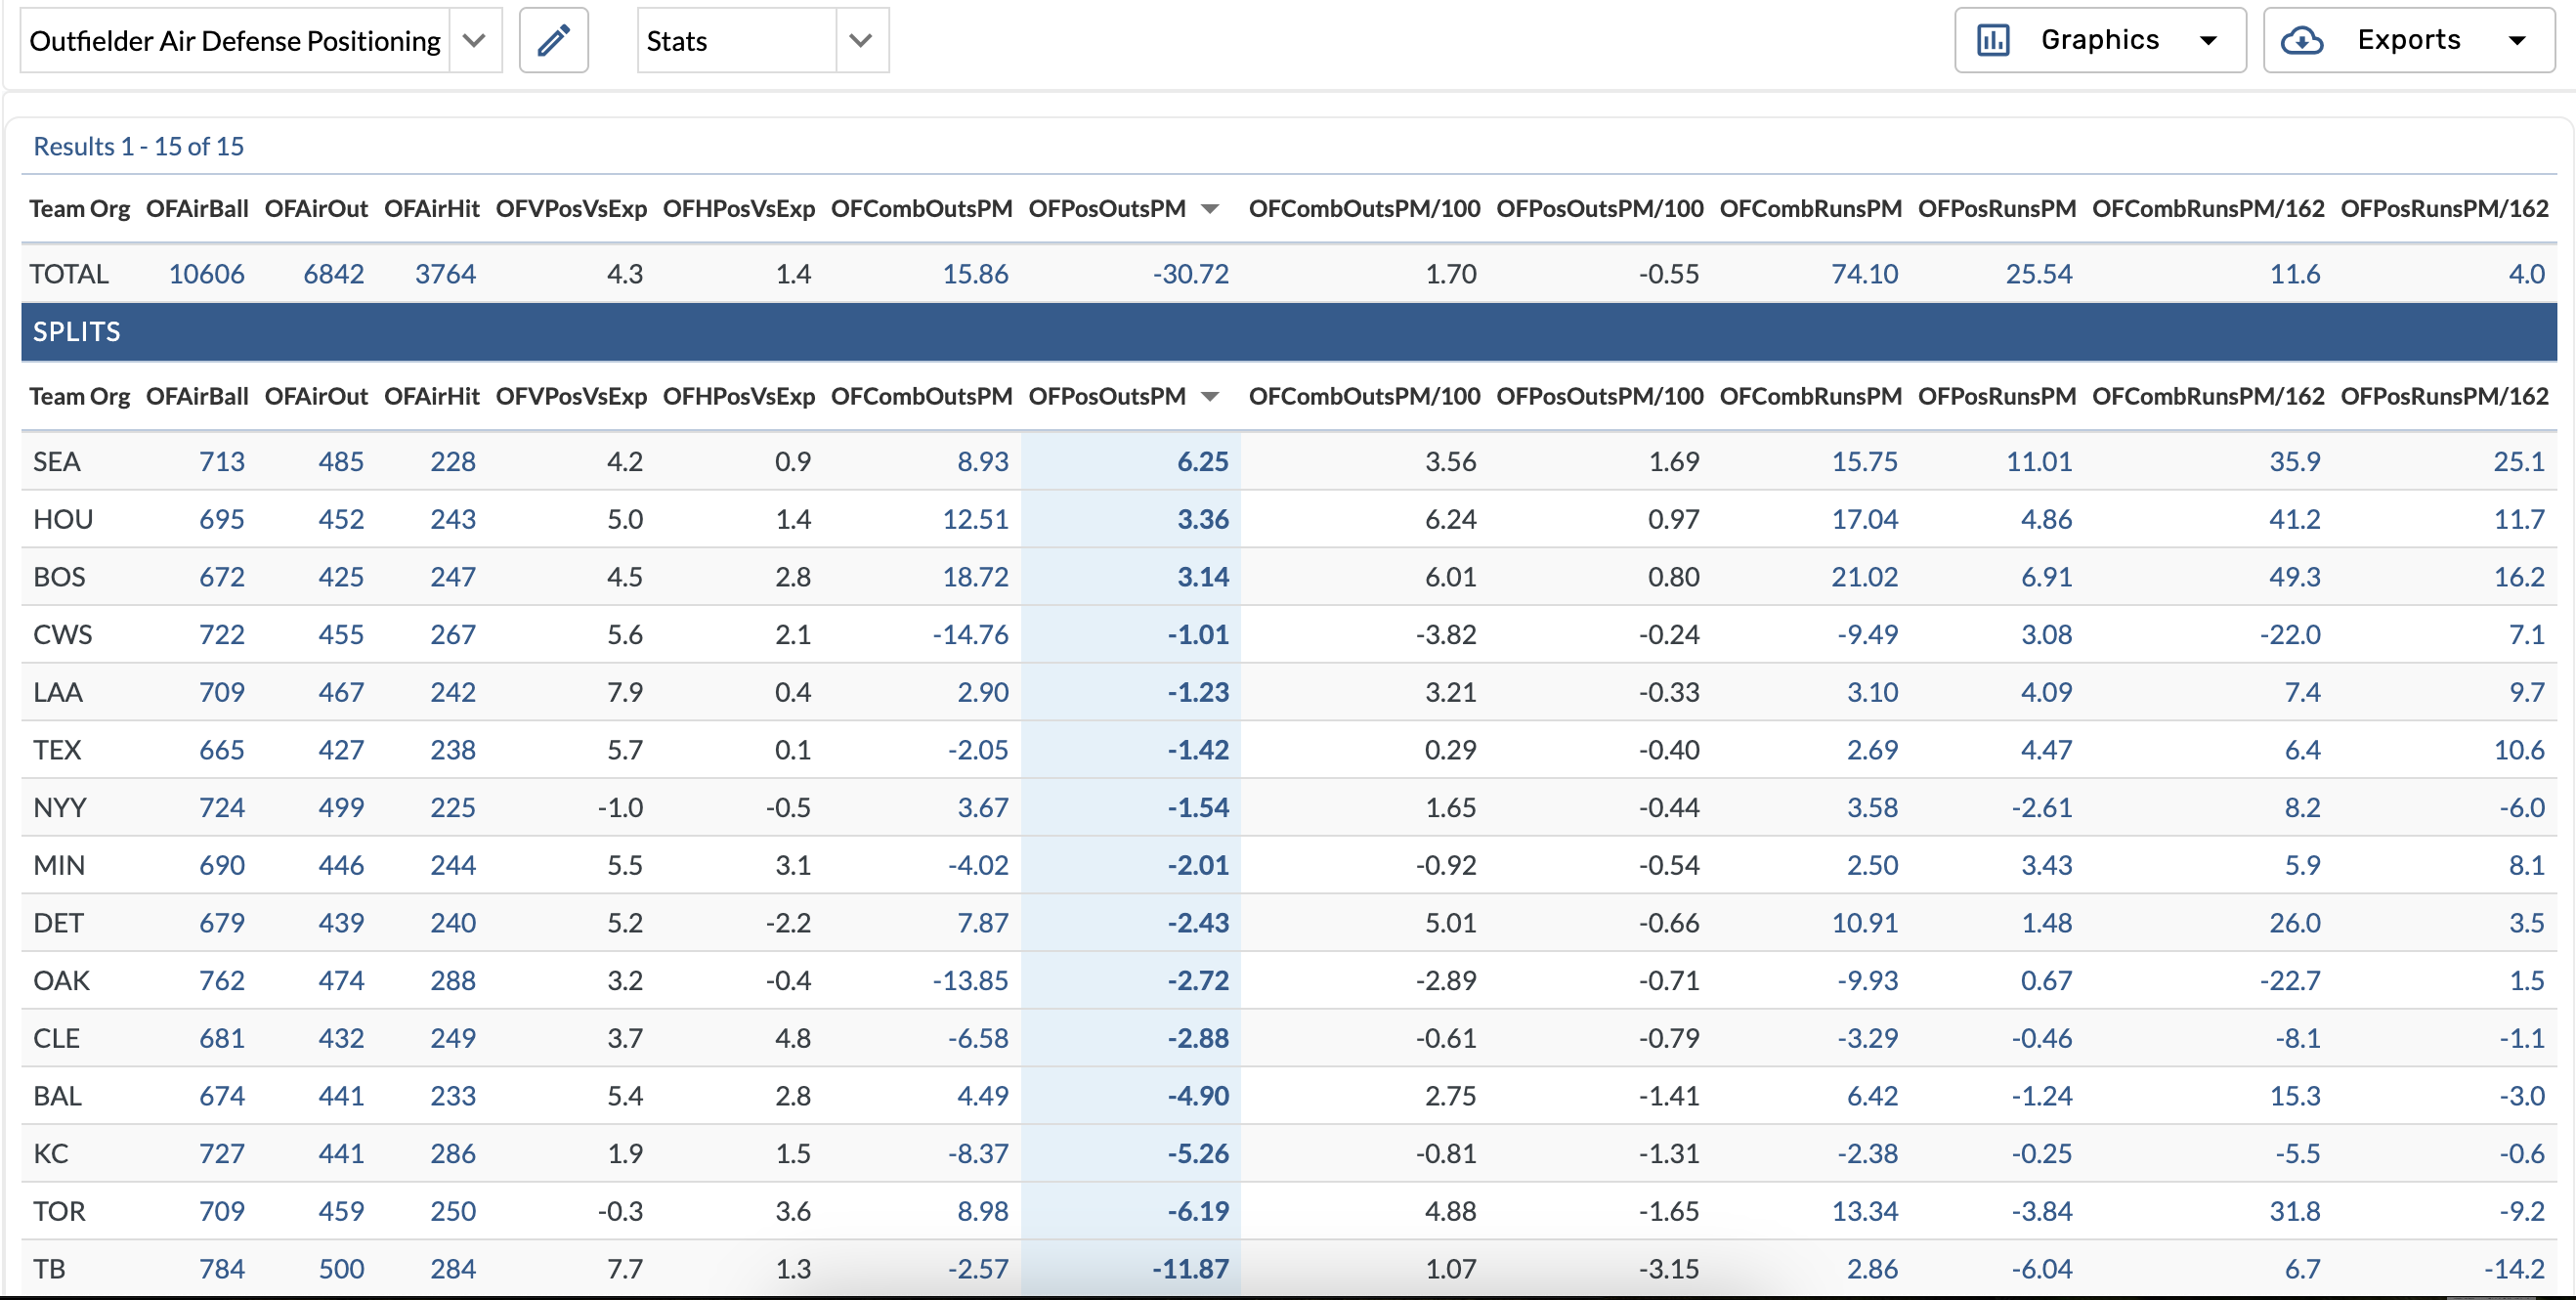Click SEA's OFAirBall value 713
The width and height of the screenshot is (2576, 1300).
click(221, 462)
